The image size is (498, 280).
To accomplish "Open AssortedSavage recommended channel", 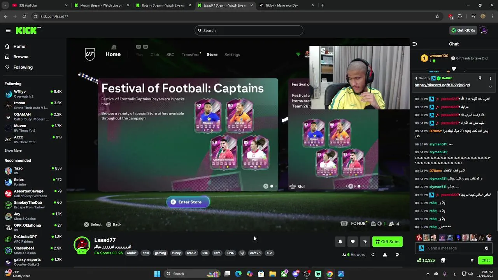I will (x=33, y=193).
